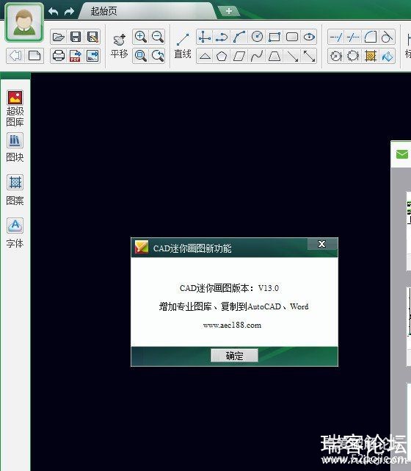Click the trim line tool
Screen dimensions: 411x471
pyautogui.click(x=353, y=37)
